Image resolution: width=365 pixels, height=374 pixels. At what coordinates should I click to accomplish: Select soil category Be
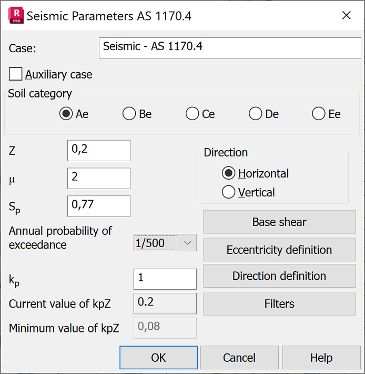click(129, 114)
